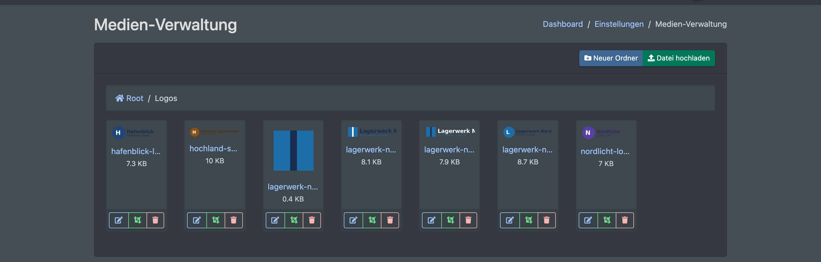Edit the 8.1 KB lagerwerk file
821x262 pixels.
coord(353,220)
